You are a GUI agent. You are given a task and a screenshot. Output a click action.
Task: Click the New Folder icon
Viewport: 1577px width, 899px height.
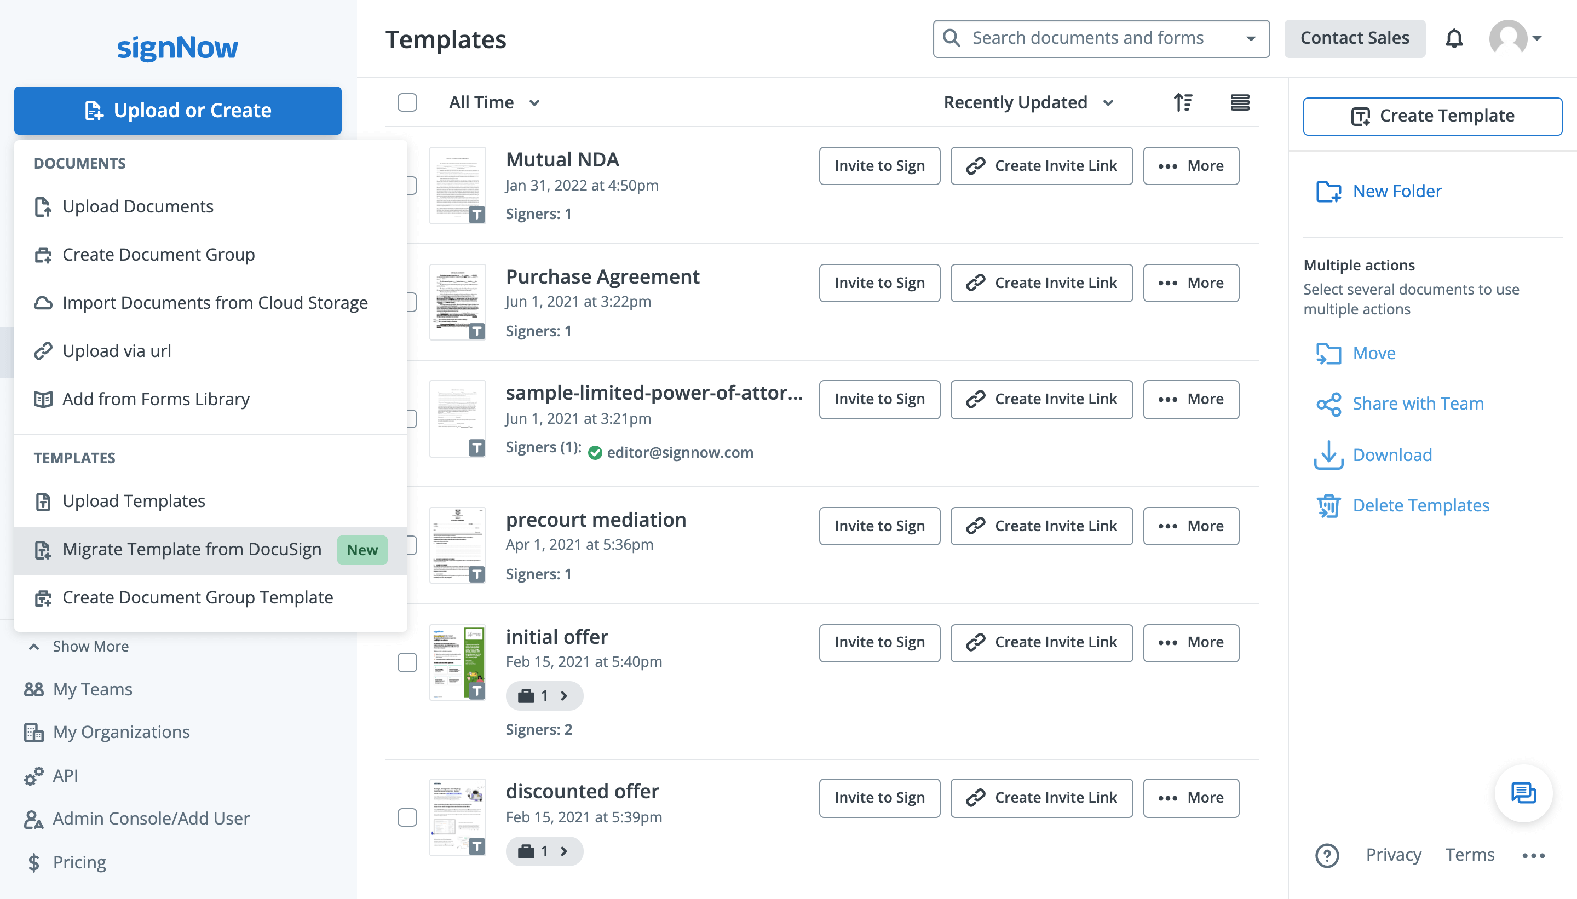(x=1328, y=192)
